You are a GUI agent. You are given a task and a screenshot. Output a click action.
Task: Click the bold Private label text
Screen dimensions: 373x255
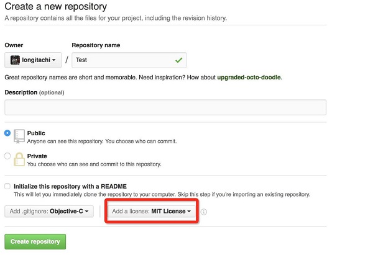37,156
